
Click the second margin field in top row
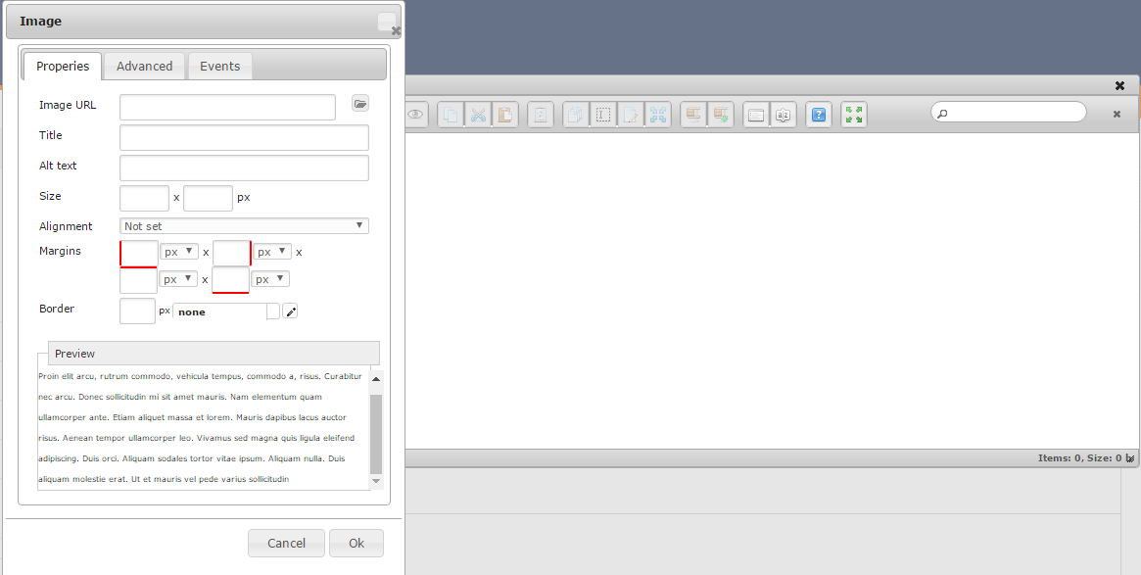click(x=231, y=254)
